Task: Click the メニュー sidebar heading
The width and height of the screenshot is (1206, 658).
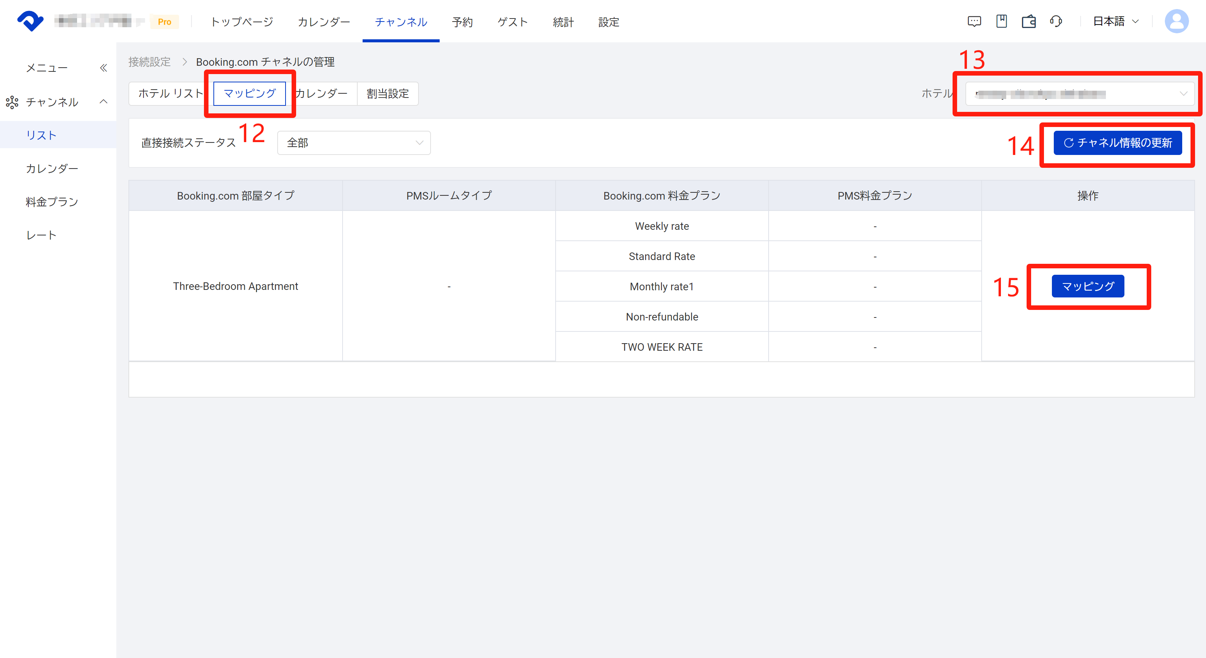Action: [47, 68]
